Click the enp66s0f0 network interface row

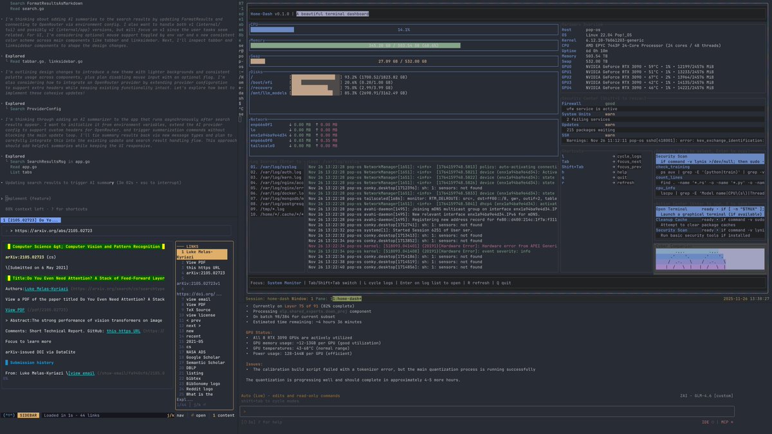tap(294, 140)
